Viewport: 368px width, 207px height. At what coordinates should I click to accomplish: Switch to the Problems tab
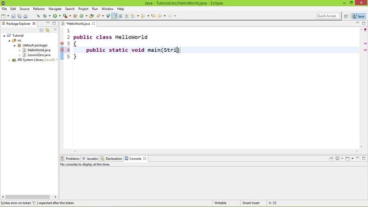point(70,159)
